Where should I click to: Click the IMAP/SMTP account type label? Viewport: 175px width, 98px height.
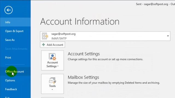(59, 38)
